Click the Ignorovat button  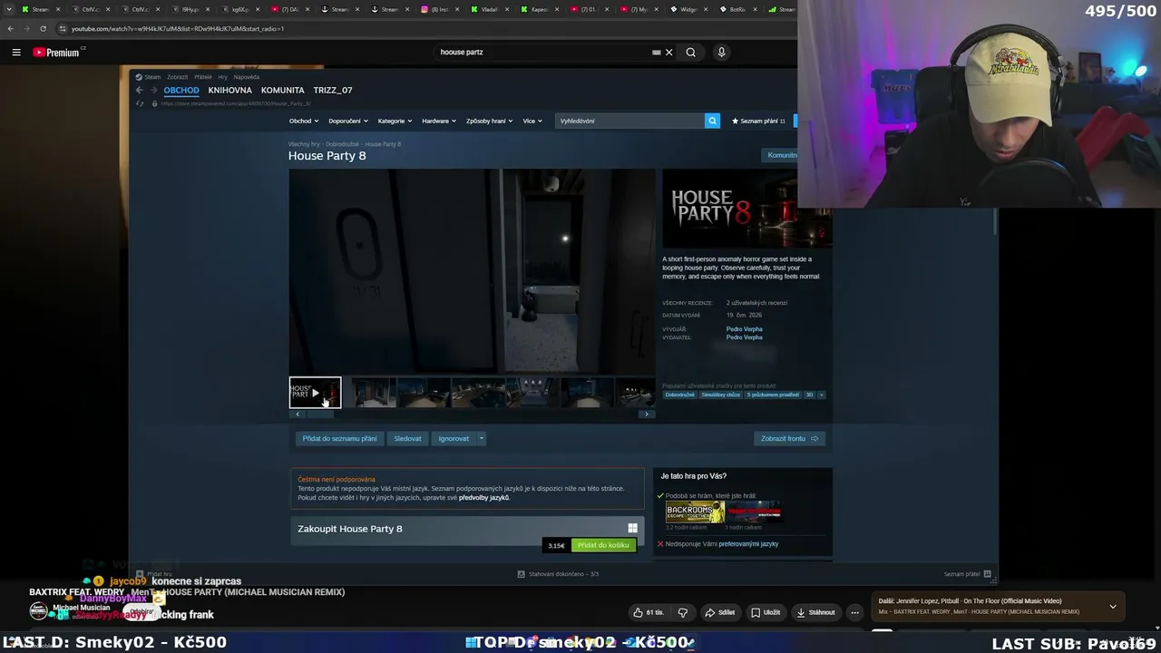454,439
